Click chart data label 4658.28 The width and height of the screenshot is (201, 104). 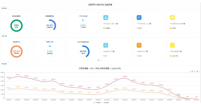point(125,76)
